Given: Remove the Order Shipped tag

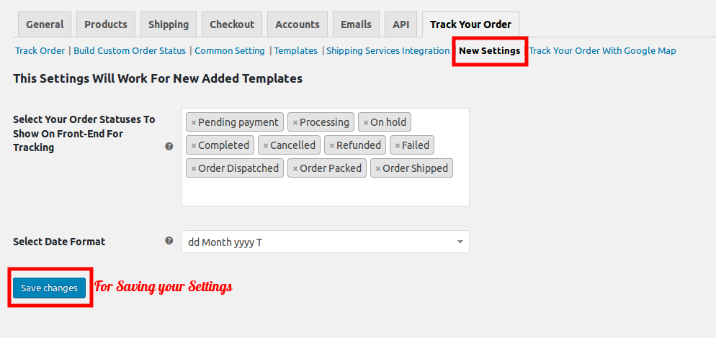Looking at the screenshot, I should [378, 169].
